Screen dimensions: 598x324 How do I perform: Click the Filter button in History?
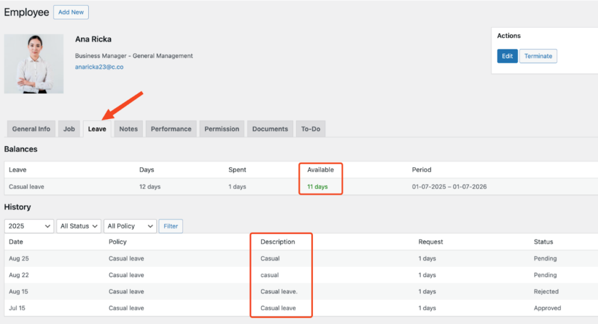171,226
